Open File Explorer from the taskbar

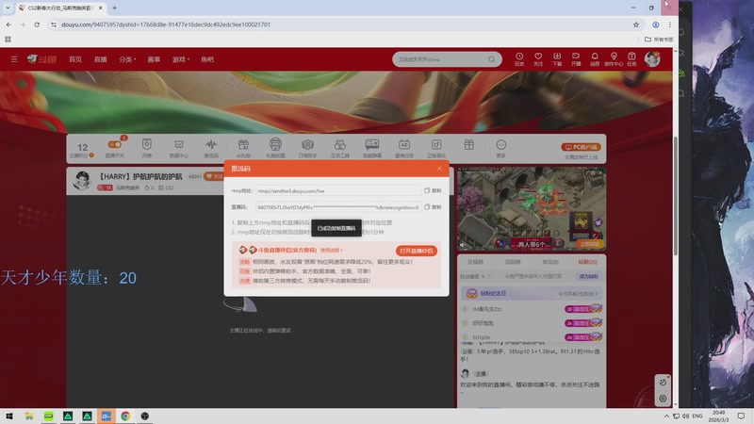click(x=29, y=416)
